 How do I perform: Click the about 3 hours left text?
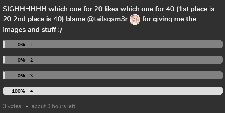pos(54,106)
